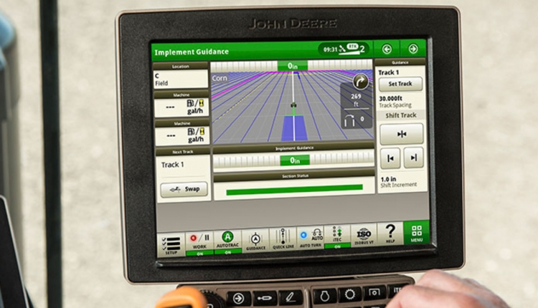This screenshot has width=538, height=308.
Task: Click the implement hardware key below display
Action: tap(264, 298)
